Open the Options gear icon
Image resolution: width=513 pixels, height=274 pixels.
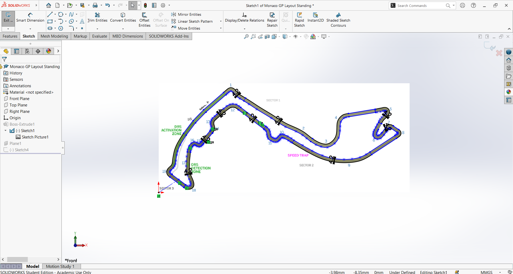(163, 5)
